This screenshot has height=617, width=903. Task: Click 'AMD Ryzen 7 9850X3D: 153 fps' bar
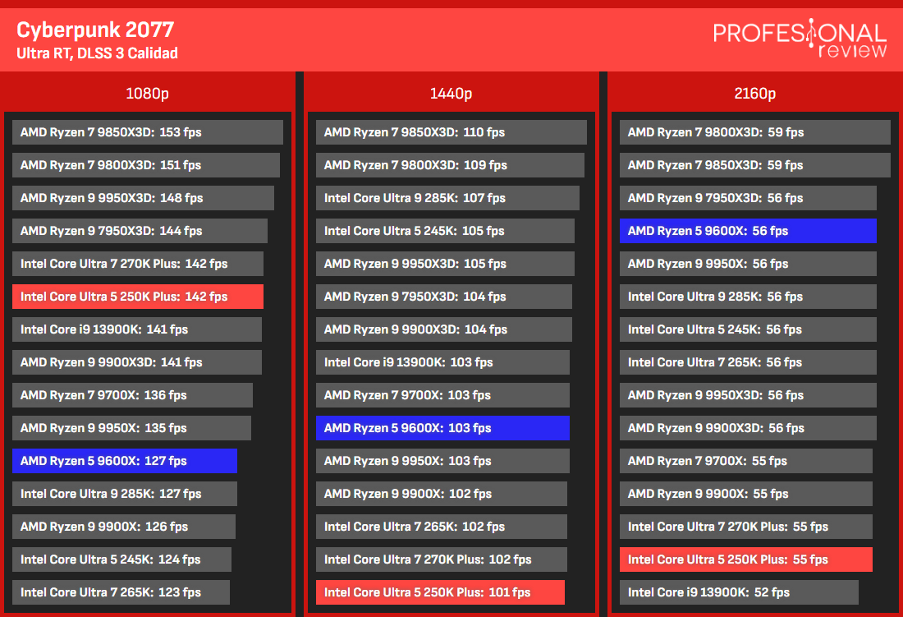148,132
